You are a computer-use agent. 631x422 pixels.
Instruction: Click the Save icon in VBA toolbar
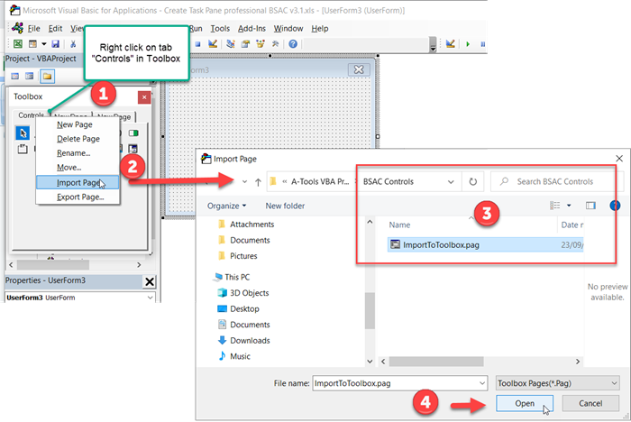[x=56, y=44]
